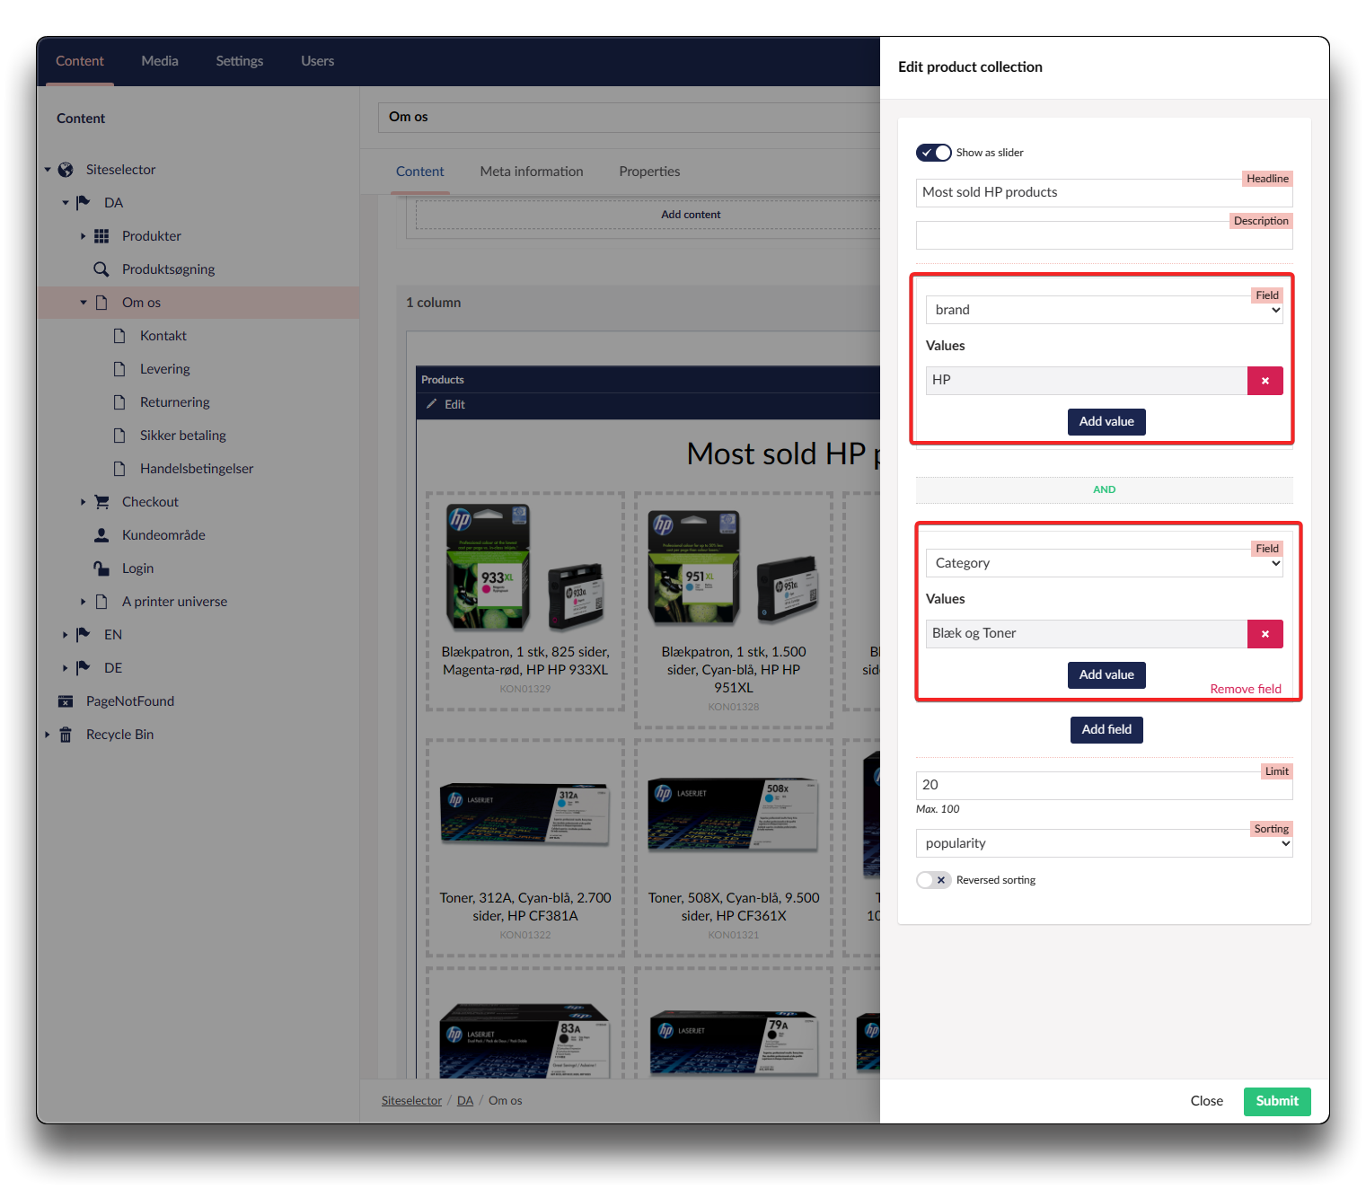Click the Add field button
Screen dimensions: 1366x1189
point(1106,730)
